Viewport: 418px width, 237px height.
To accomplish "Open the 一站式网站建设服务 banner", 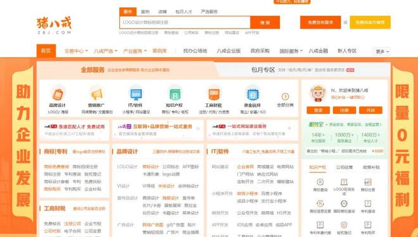I will click(252, 130).
